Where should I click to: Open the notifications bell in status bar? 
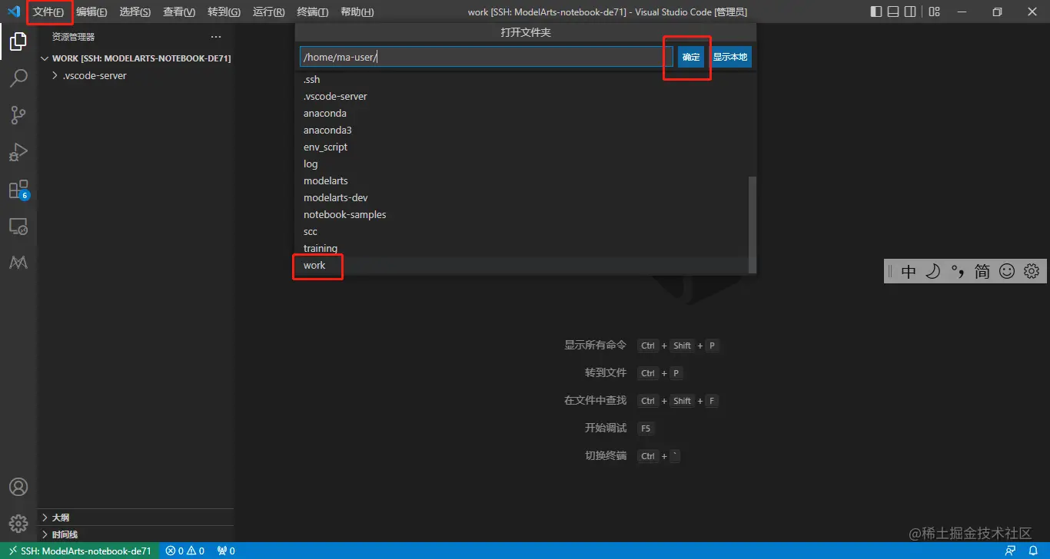click(1033, 551)
